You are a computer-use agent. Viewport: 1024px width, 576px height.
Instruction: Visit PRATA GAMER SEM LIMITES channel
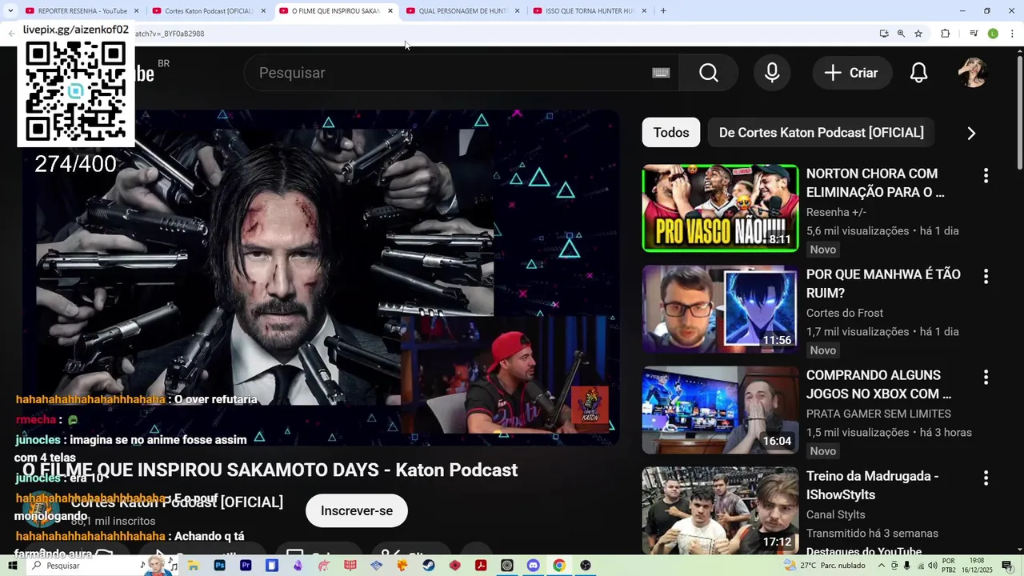click(x=878, y=414)
